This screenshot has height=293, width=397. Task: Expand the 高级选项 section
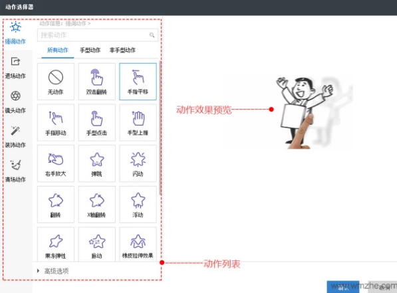click(53, 271)
